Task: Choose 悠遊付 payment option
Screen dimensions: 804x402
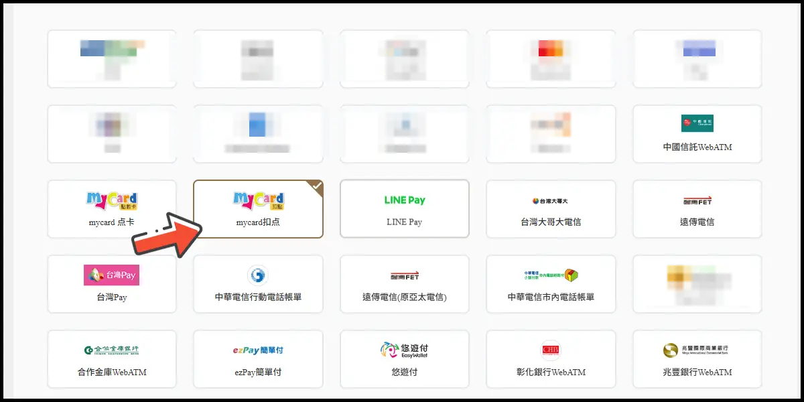Action: pyautogui.click(x=405, y=359)
